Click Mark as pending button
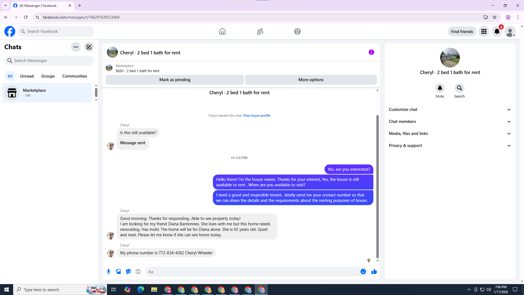Screen dimensions: 524x295 (x=175, y=80)
